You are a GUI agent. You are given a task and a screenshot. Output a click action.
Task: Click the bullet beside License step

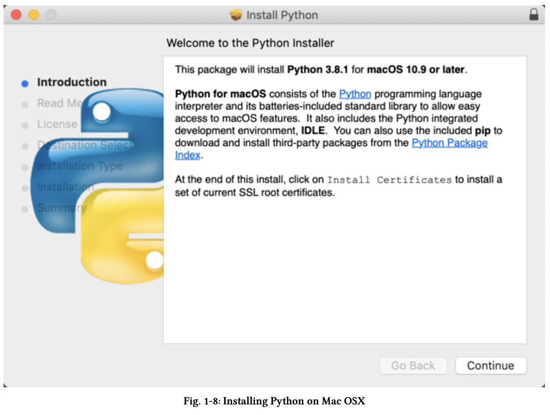coord(25,124)
